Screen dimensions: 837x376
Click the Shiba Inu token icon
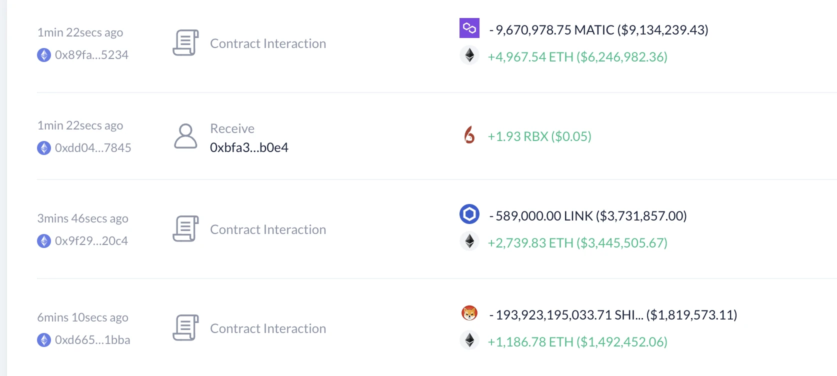469,313
